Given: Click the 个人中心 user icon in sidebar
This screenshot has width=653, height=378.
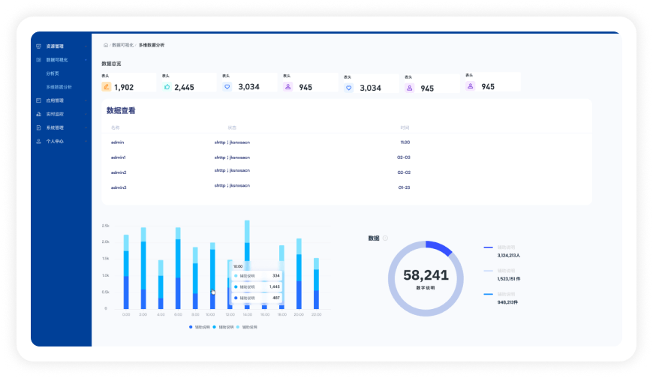Looking at the screenshot, I should [x=39, y=141].
